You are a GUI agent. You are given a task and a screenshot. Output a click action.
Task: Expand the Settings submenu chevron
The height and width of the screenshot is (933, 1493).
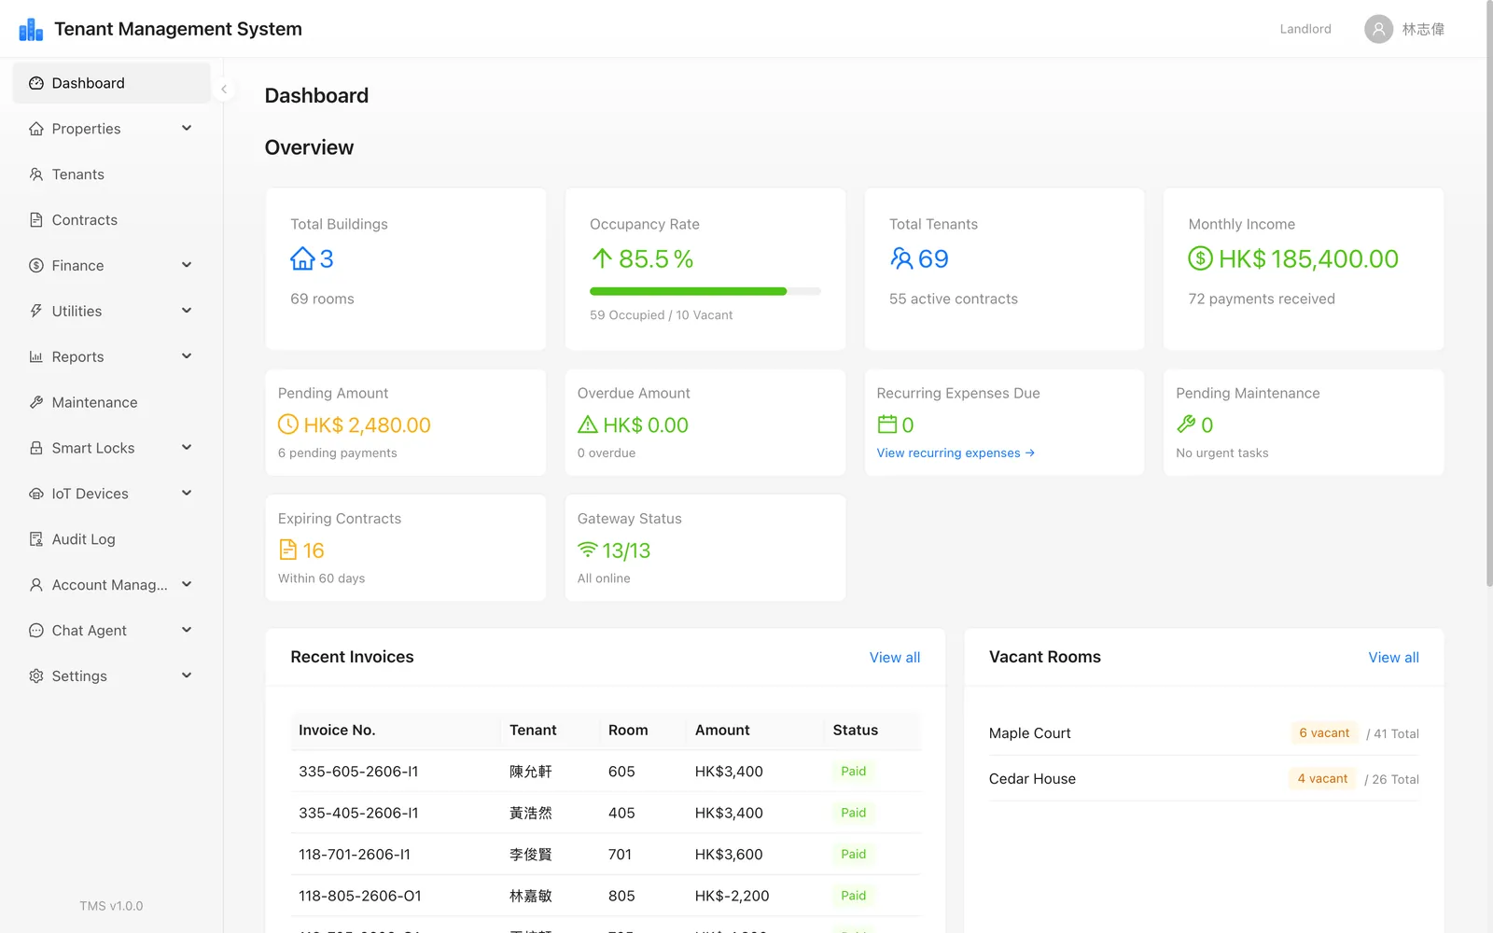(x=187, y=675)
